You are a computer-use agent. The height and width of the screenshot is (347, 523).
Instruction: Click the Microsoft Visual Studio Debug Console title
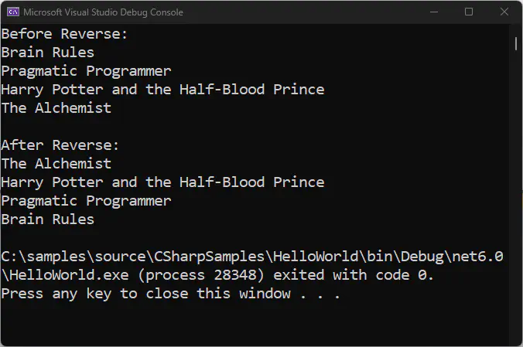[103, 12]
